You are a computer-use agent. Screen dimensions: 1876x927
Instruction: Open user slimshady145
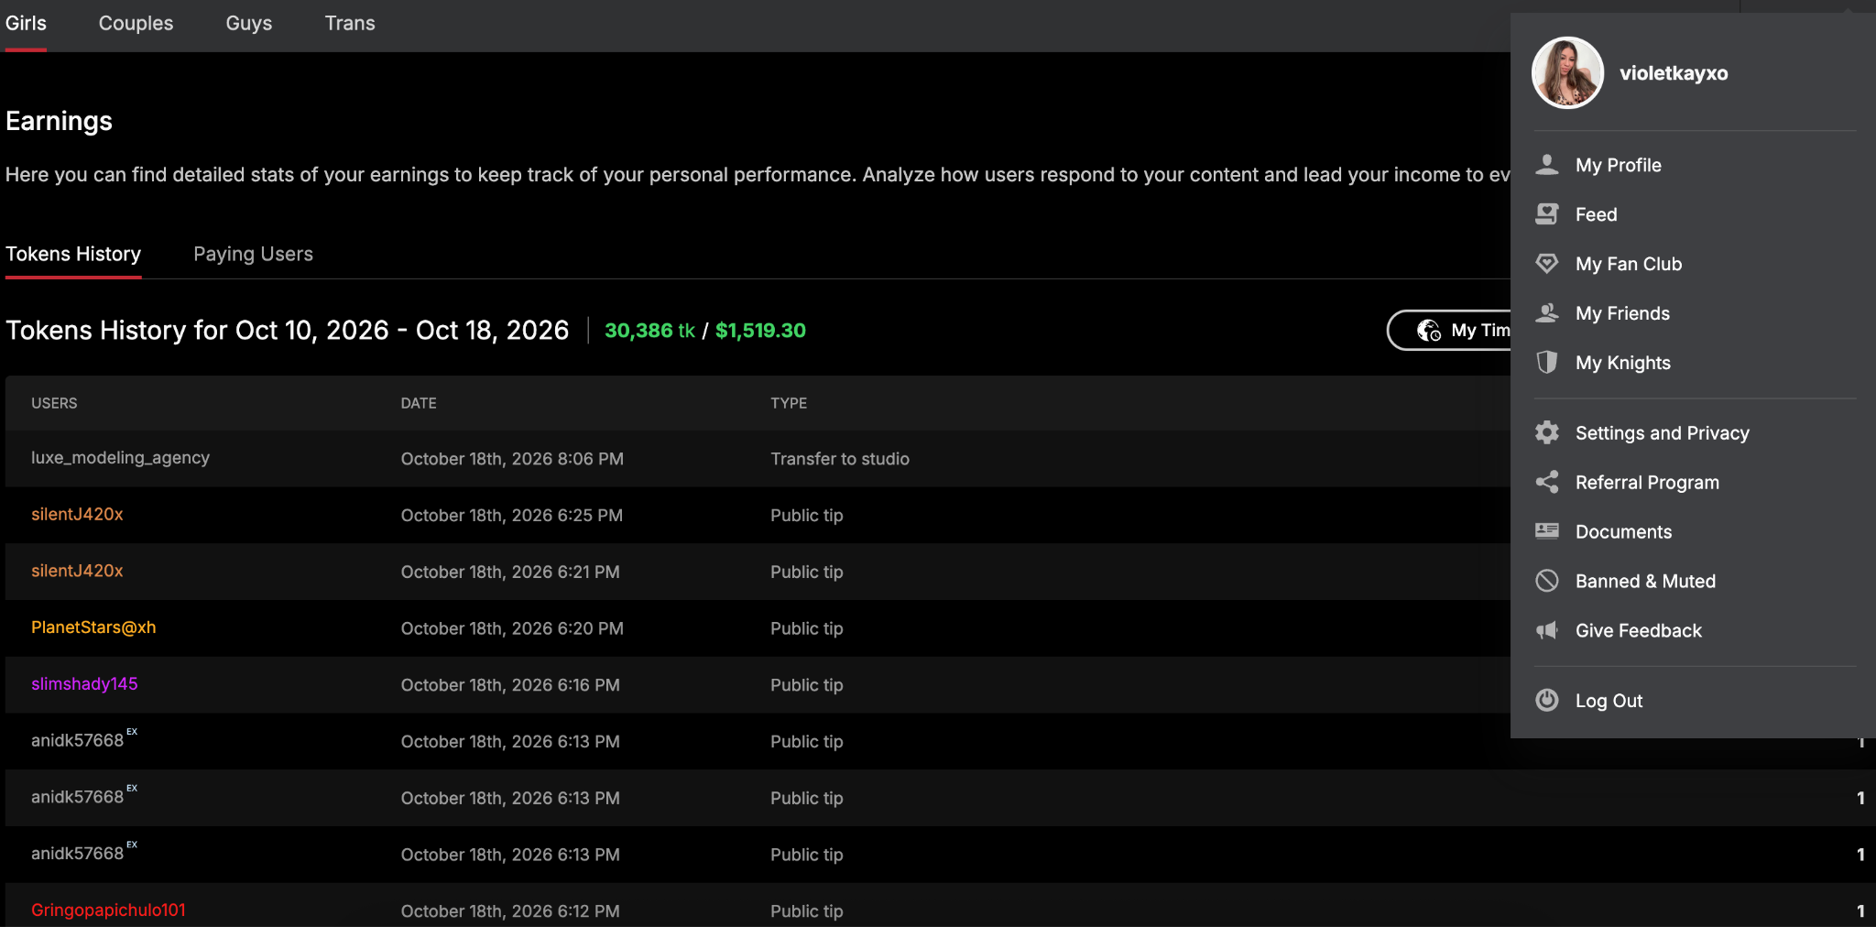84,684
